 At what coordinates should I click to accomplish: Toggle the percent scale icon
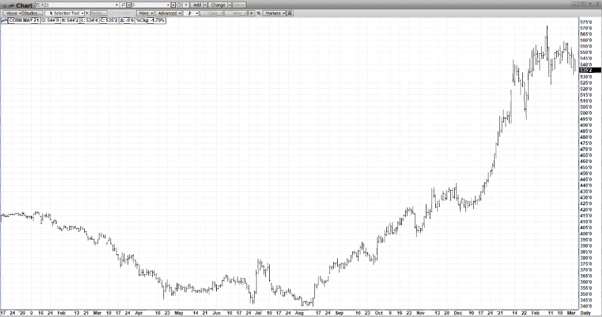click(x=259, y=13)
